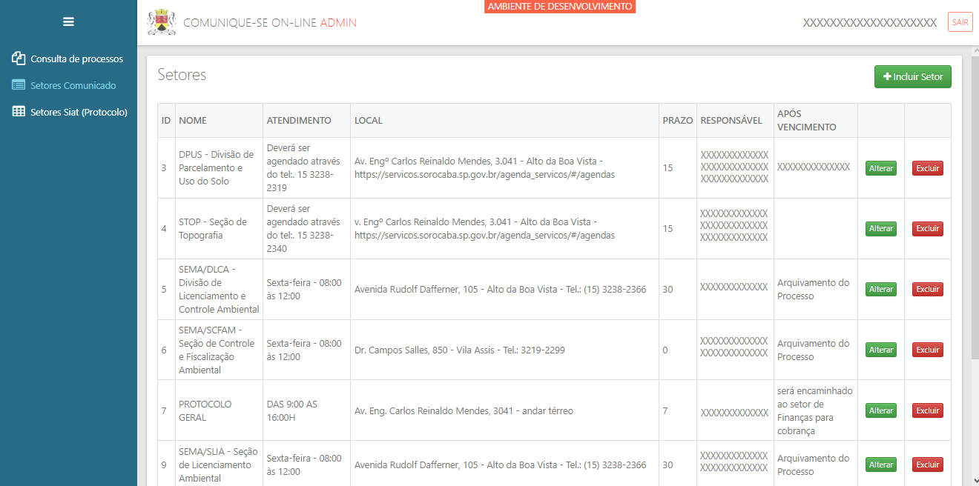Click prazo value 0 in SEMA/SCFAM row
Image resolution: width=979 pixels, height=486 pixels.
678,350
